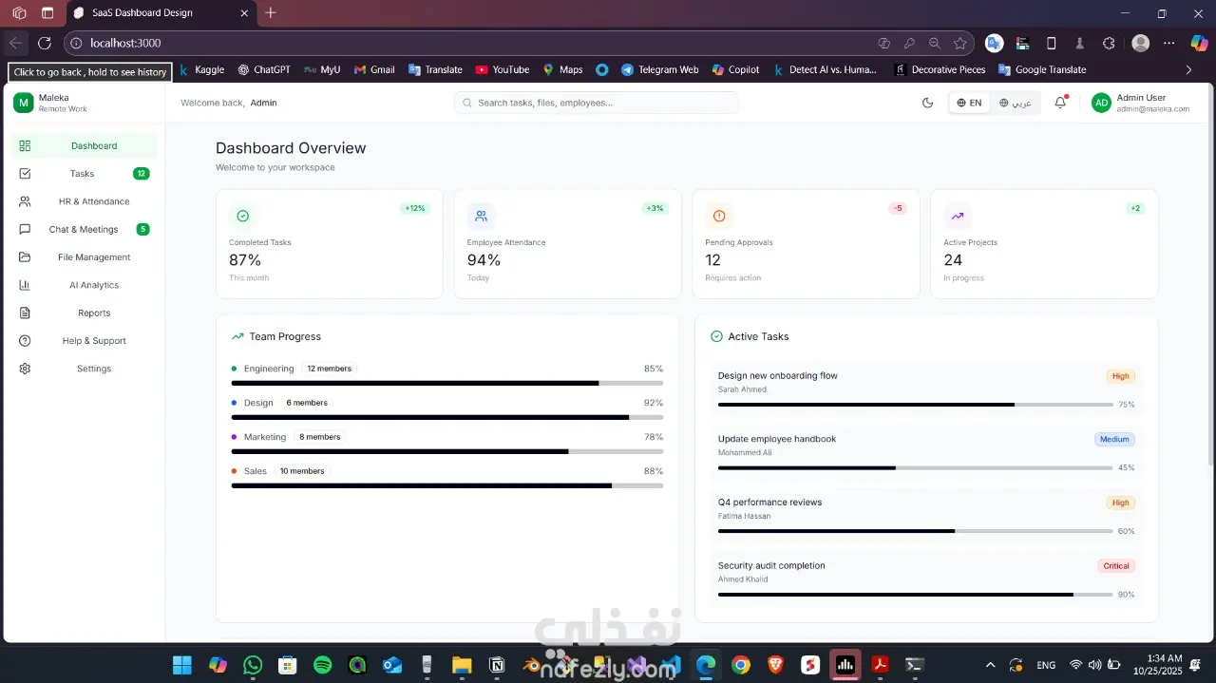The image size is (1216, 683).
Task: Show hidden system tray icons chevron
Action: 991,665
